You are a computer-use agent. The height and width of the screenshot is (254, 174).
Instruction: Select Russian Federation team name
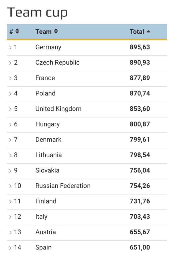63,186
